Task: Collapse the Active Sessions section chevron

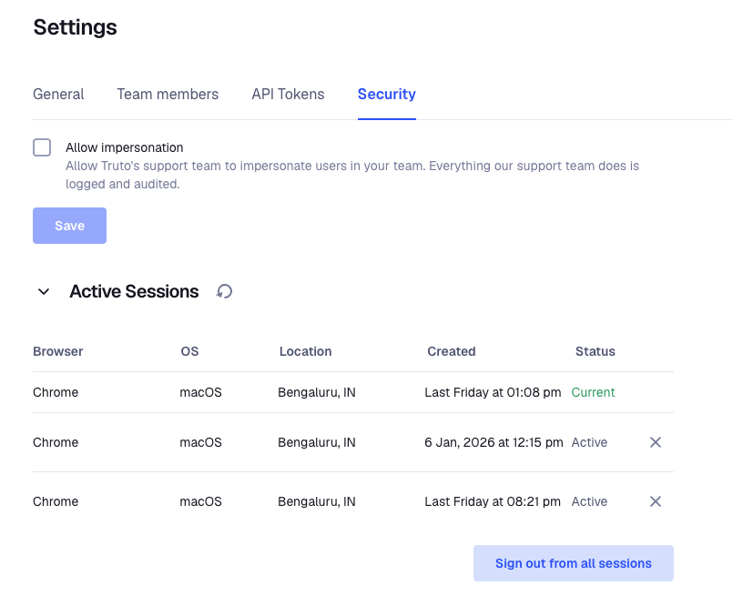Action: [x=43, y=292]
